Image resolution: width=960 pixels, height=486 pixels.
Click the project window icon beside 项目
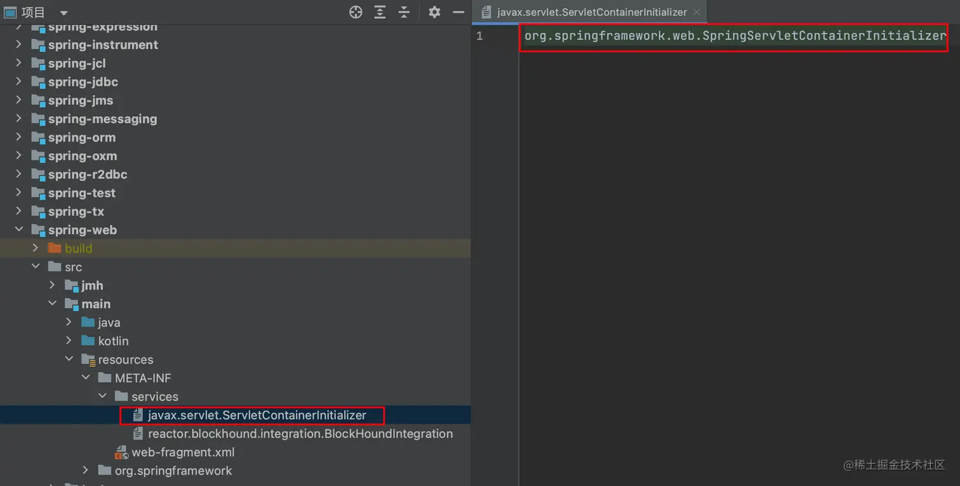(x=10, y=12)
